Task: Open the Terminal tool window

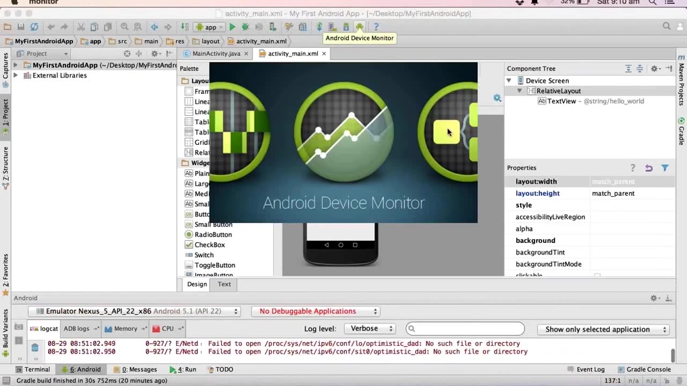Action: 33,369
